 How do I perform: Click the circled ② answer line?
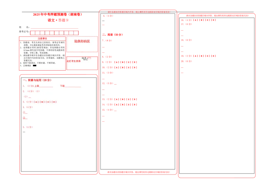[25, 118]
